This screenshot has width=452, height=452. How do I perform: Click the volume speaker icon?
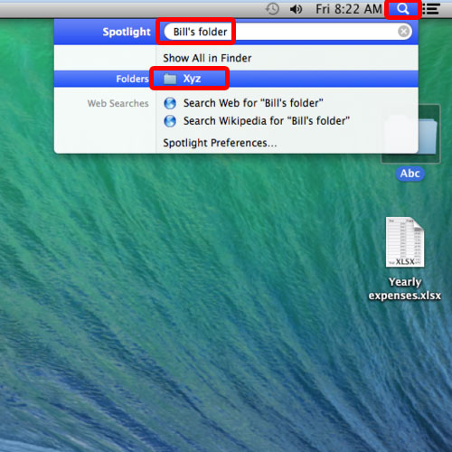tap(296, 9)
